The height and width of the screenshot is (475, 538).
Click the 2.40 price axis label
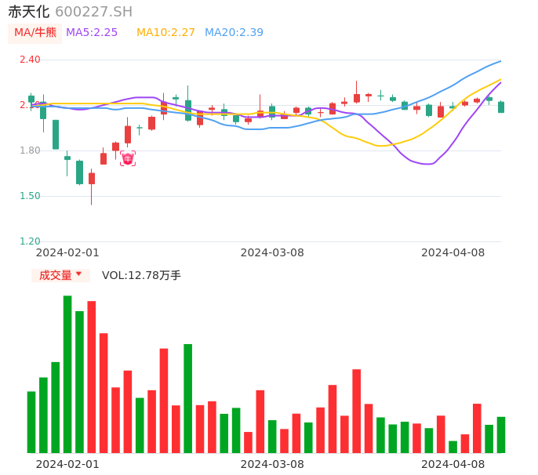[x=30, y=60]
